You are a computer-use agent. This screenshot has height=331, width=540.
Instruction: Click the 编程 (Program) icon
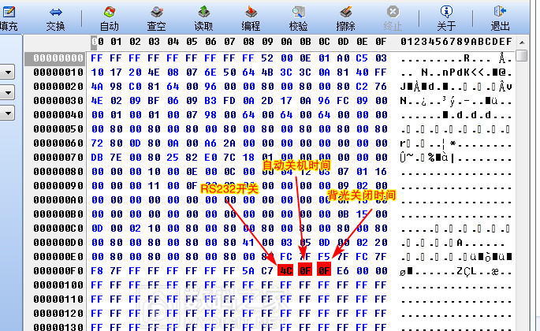(x=251, y=12)
